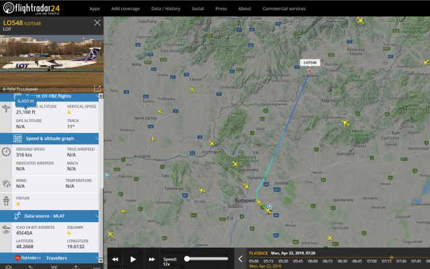Open aircraft photo in external window icon

point(97,89)
